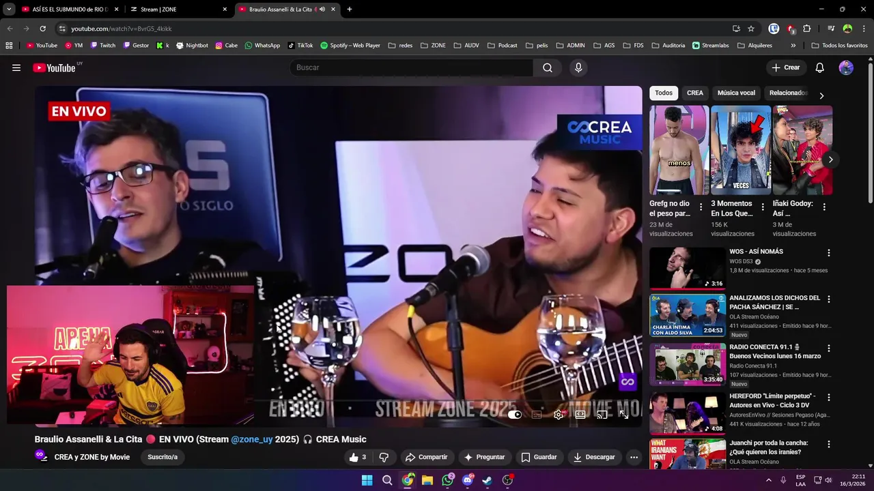Open the Nightbot bookmark
Viewport: 874px width, 491px height.
click(192, 46)
